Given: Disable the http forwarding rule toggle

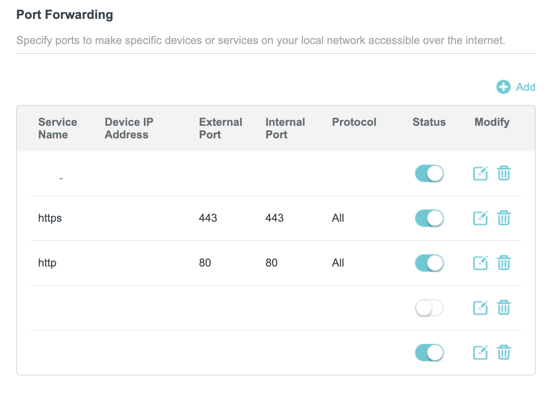Looking at the screenshot, I should coord(429,263).
